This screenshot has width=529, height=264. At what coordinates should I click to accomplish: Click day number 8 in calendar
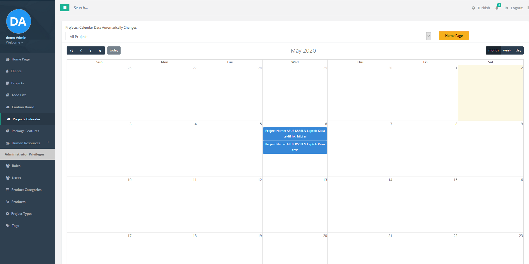(x=456, y=124)
